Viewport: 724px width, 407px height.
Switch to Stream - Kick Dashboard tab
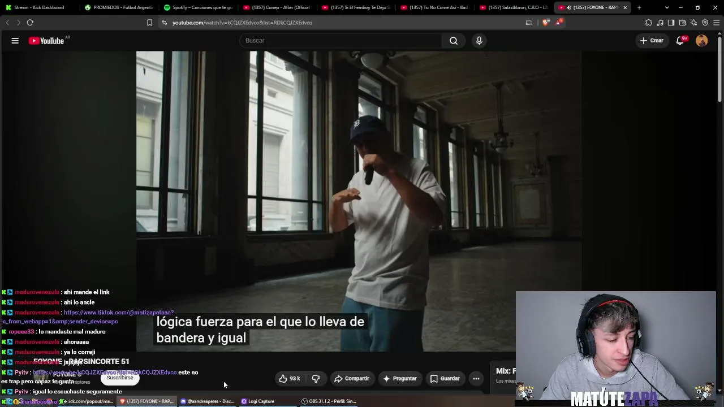click(38, 7)
